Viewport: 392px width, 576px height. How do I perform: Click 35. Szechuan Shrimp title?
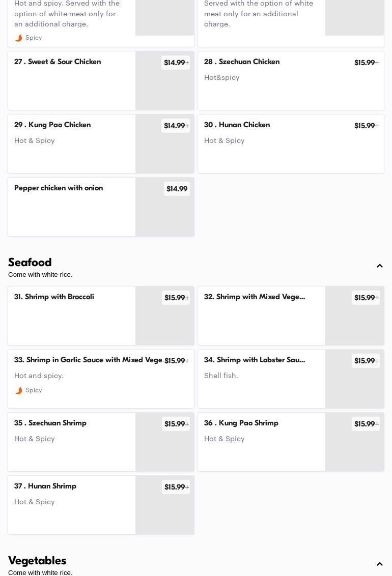pyautogui.click(x=50, y=423)
